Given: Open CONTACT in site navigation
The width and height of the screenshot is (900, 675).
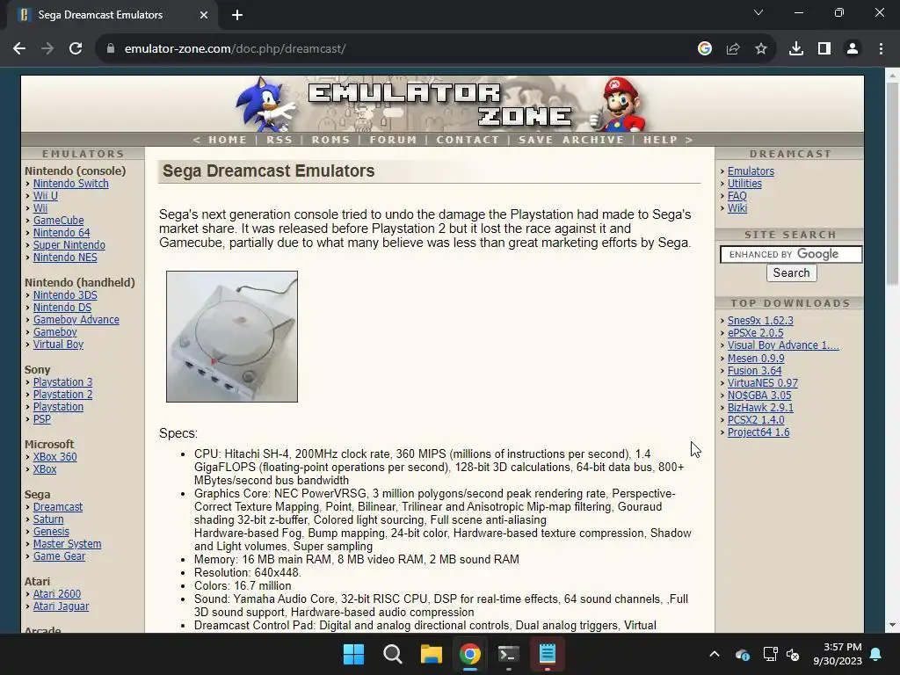Looking at the screenshot, I should 468,140.
